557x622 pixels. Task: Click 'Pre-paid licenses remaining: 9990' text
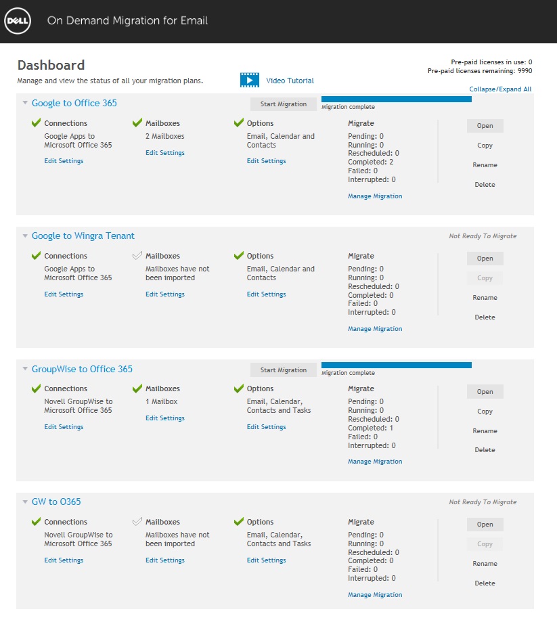pos(480,71)
